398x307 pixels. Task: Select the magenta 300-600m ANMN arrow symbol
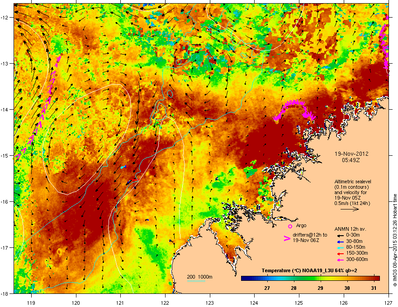point(341,260)
